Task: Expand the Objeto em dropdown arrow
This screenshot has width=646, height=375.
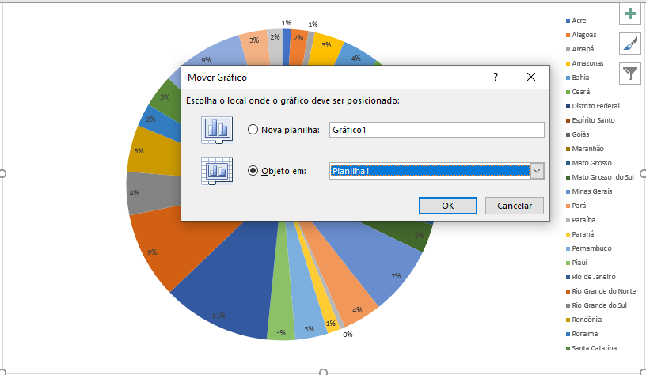Action: click(x=537, y=171)
